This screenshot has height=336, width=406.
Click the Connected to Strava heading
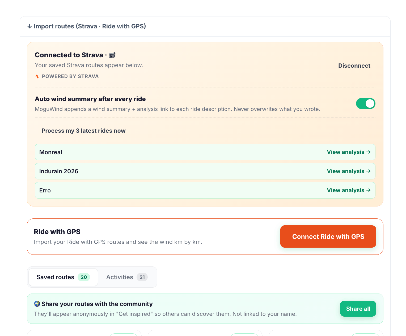[69, 55]
